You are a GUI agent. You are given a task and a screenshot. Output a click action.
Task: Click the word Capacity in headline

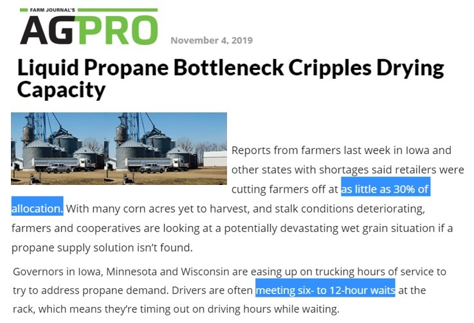pos(61,90)
